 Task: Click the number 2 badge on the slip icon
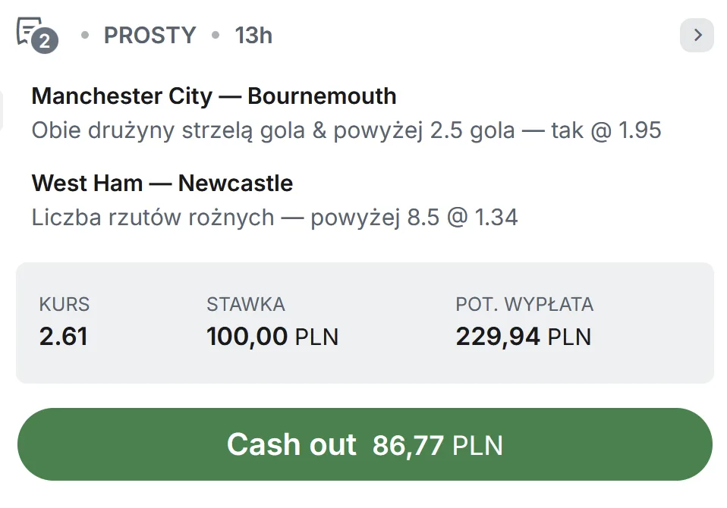46,42
